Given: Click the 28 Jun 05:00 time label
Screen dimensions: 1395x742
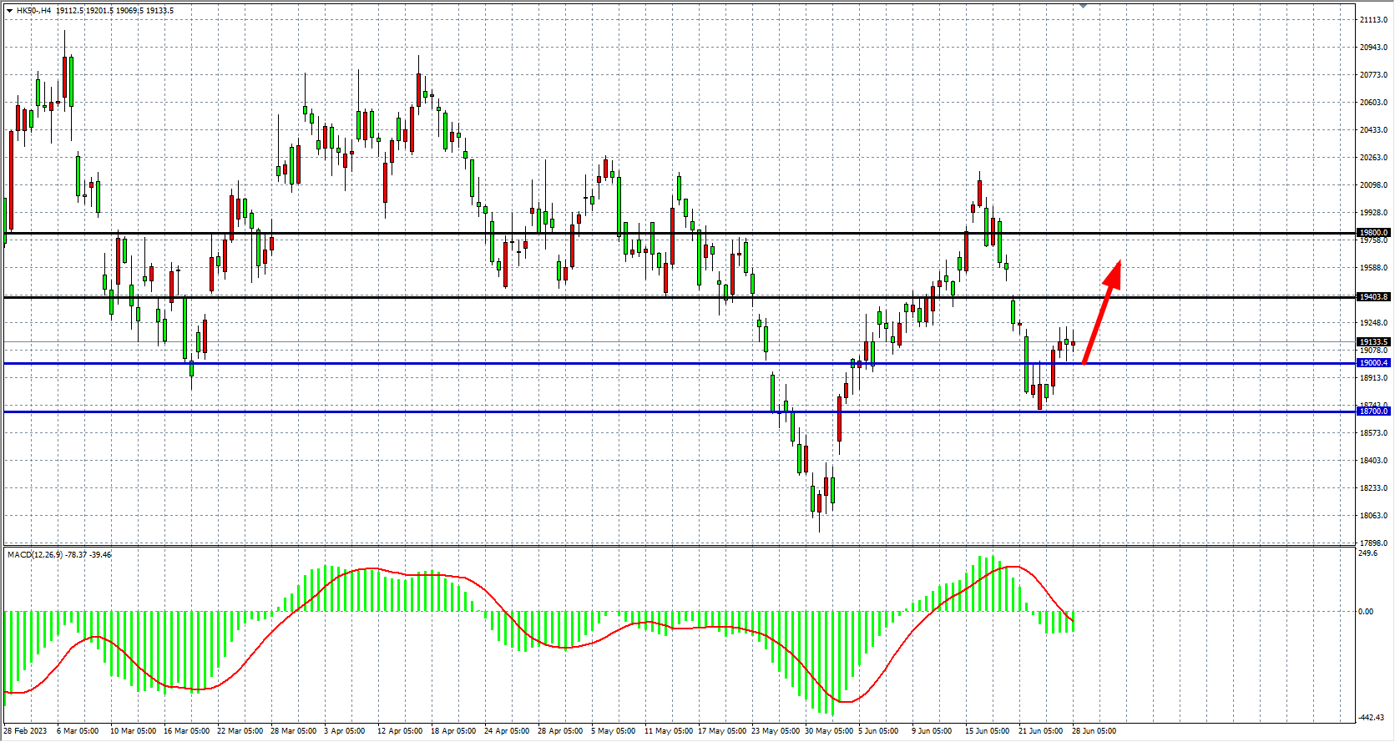Looking at the screenshot, I should 1094,731.
